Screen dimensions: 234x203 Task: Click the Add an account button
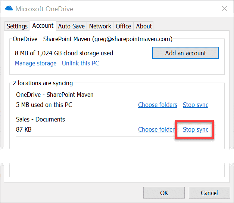point(185,53)
